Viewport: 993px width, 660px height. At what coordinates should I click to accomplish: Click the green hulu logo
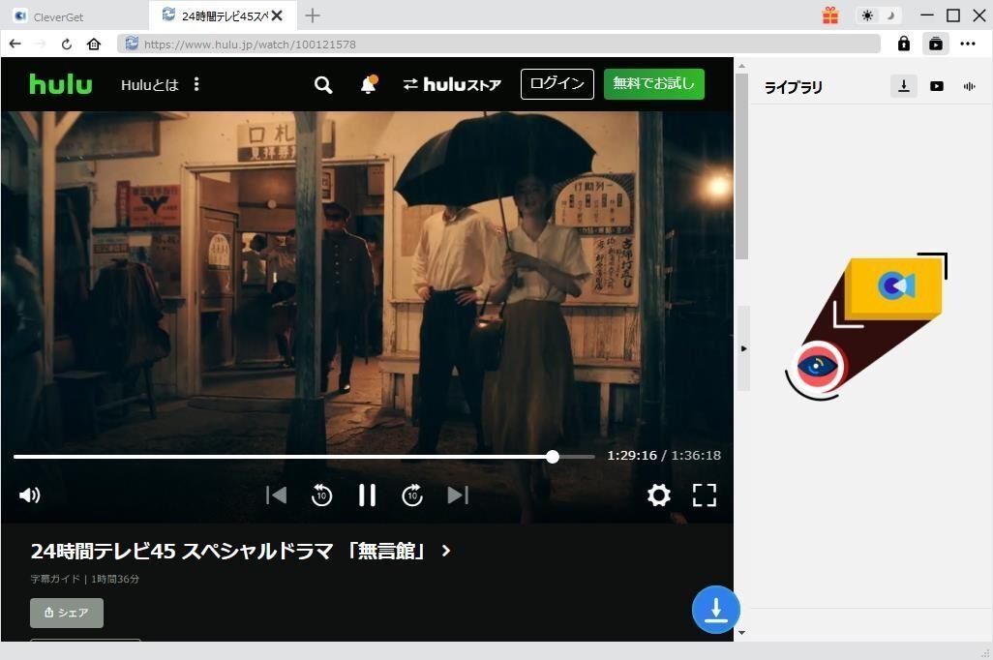(x=61, y=84)
